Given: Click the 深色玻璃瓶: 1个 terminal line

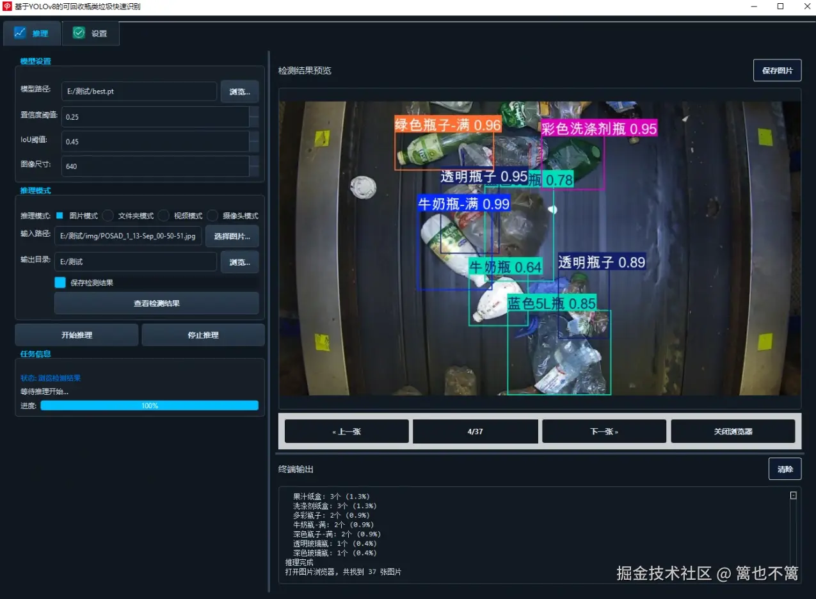Looking at the screenshot, I should 335,553.
